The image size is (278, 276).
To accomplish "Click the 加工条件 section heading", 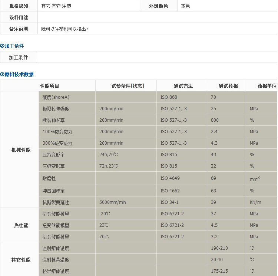I will tap(12, 46).
